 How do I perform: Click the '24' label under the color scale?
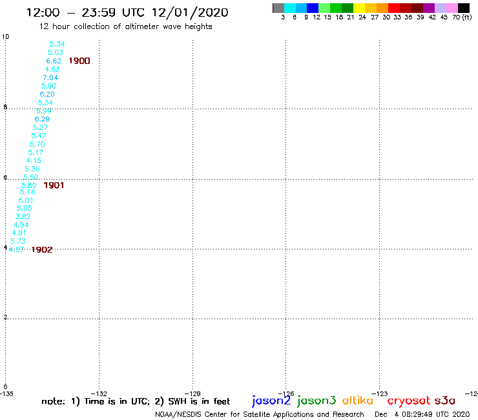click(x=362, y=17)
